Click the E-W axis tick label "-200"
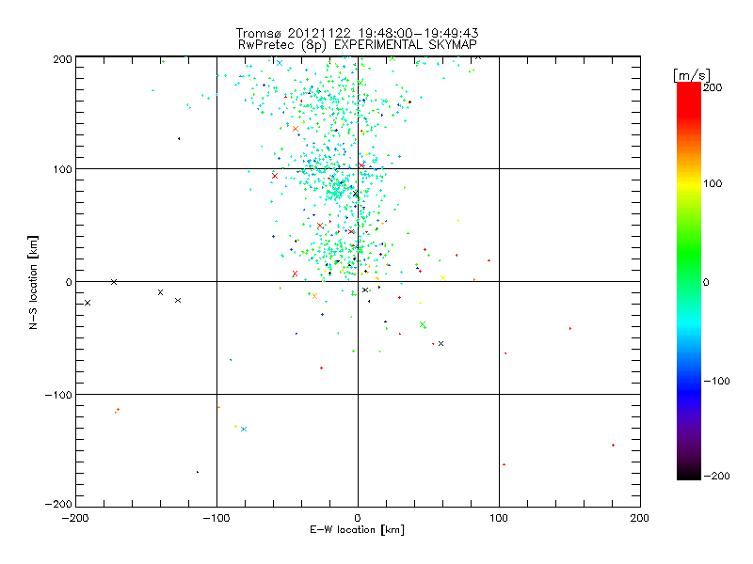 75,518
